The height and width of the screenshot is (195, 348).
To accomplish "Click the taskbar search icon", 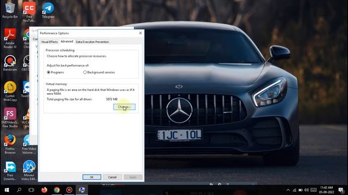I will [x=19, y=190].
